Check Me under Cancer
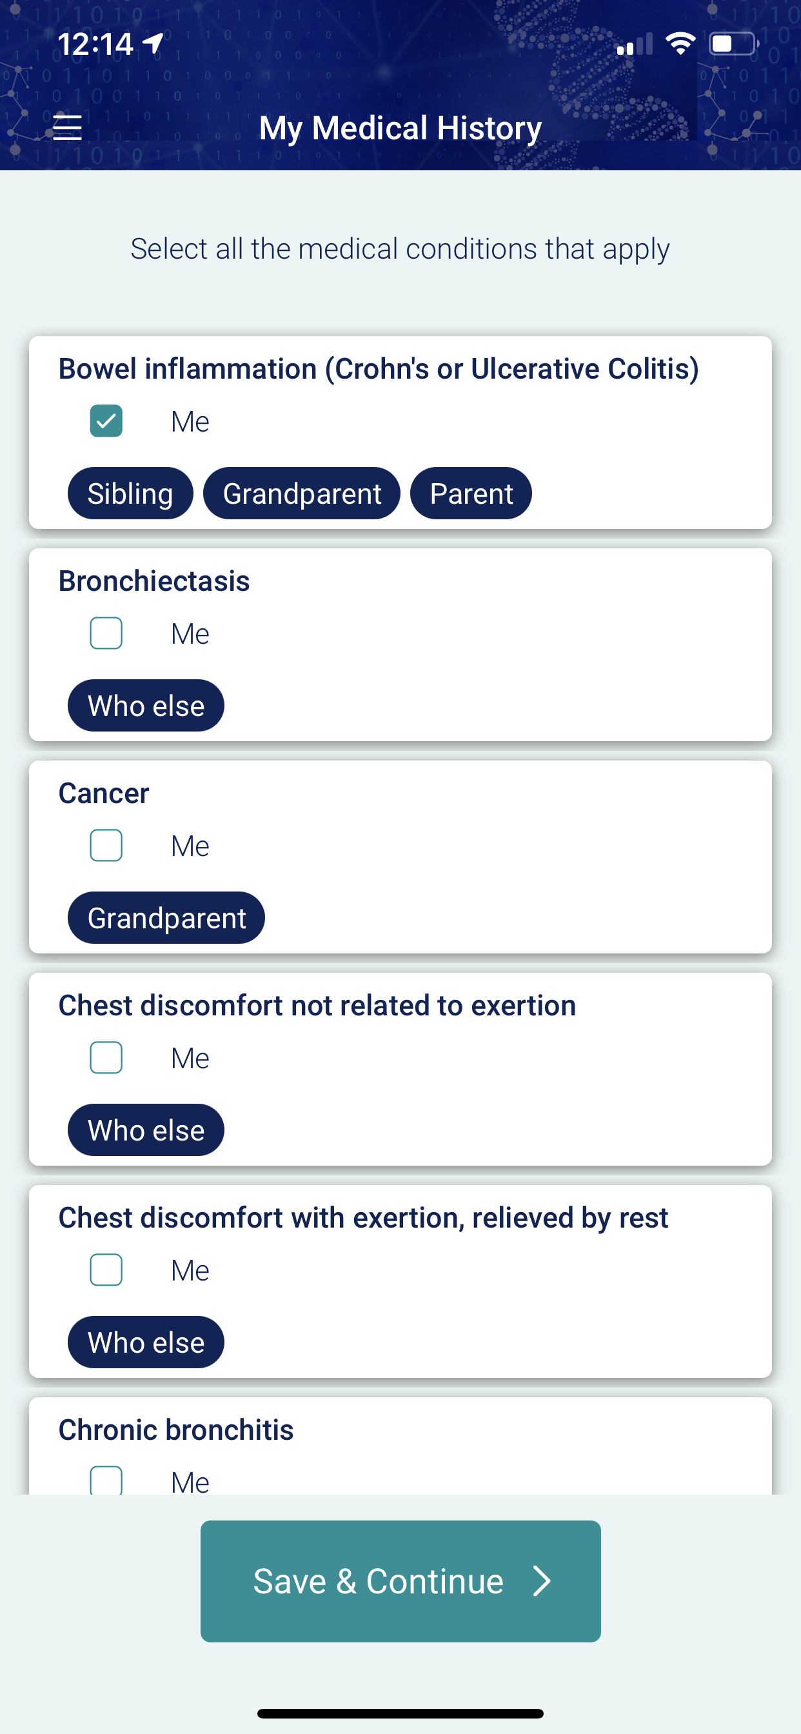 [106, 845]
